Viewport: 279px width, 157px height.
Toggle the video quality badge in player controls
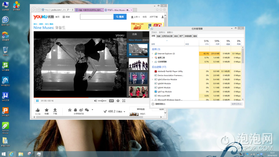click(111, 101)
